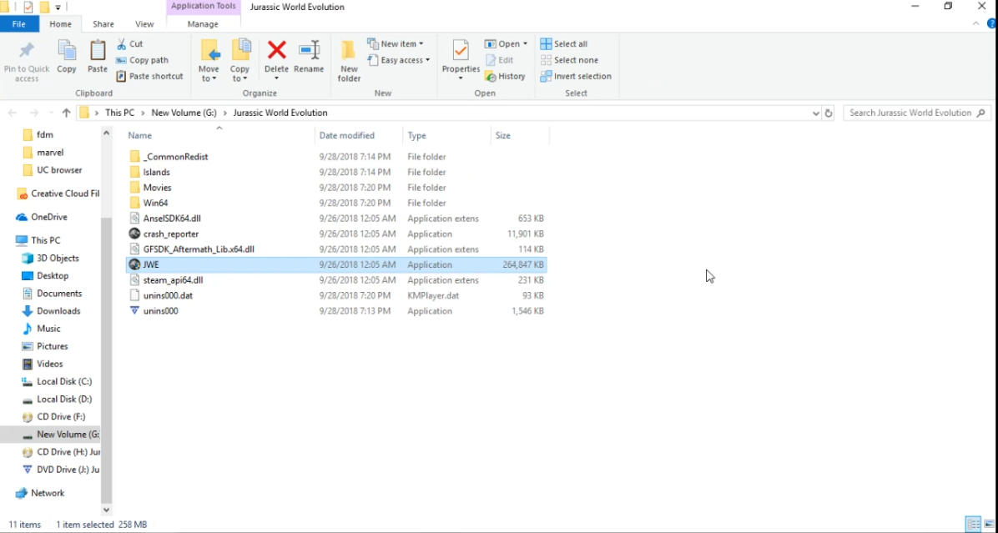Screen dimensions: 998x533
Task: Switch to the Share ribbon tab
Action: (x=103, y=24)
